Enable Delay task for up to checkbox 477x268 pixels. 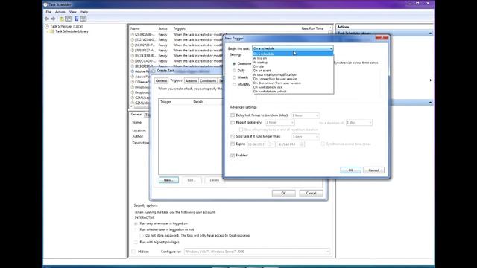point(233,115)
